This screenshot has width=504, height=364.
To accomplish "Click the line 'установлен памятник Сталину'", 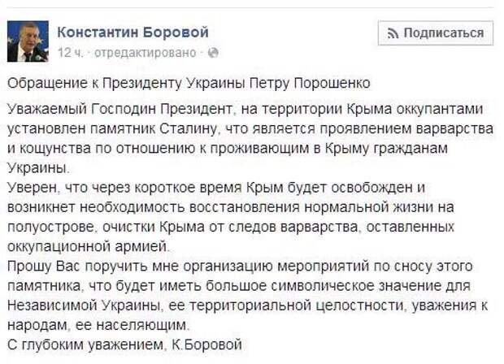I will (250, 129).
